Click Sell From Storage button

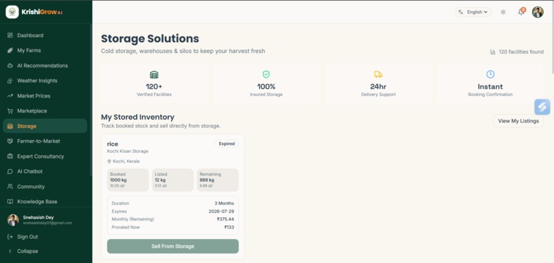tap(173, 247)
